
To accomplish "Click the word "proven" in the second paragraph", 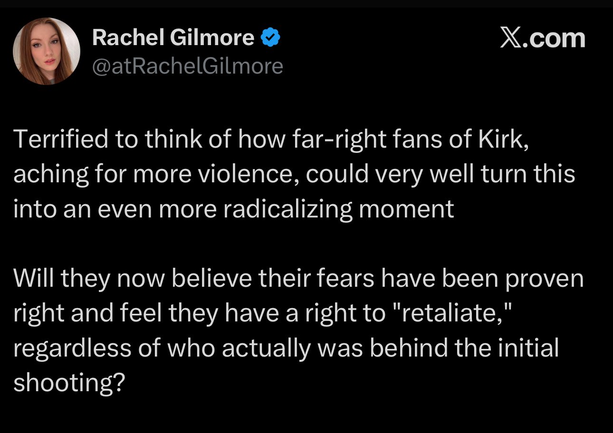I will coord(544,279).
